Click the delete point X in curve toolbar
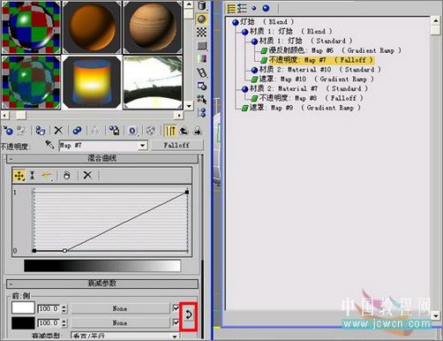443x341 pixels. 87,176
